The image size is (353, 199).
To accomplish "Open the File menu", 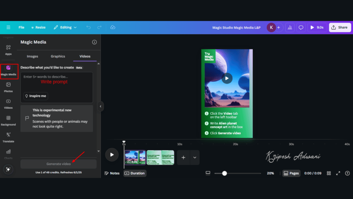I will pos(21,27).
